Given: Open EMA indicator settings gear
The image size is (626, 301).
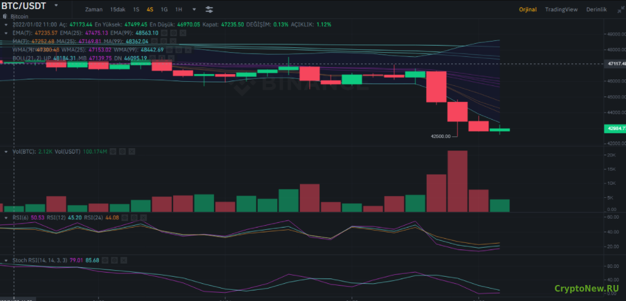Looking at the screenshot, I should click(x=174, y=33).
